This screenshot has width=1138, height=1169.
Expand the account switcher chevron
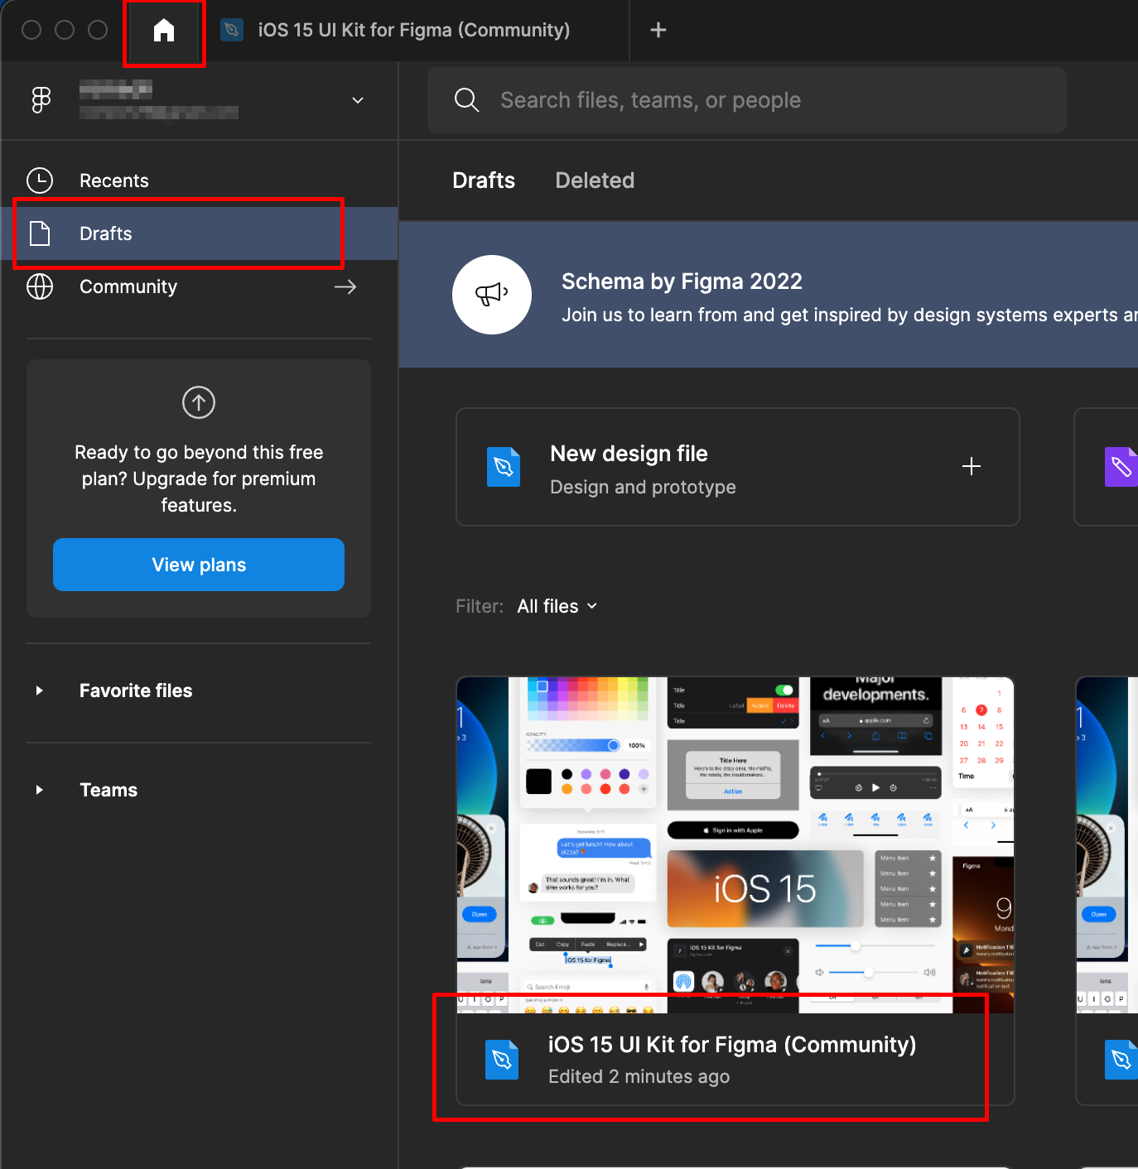click(x=358, y=100)
